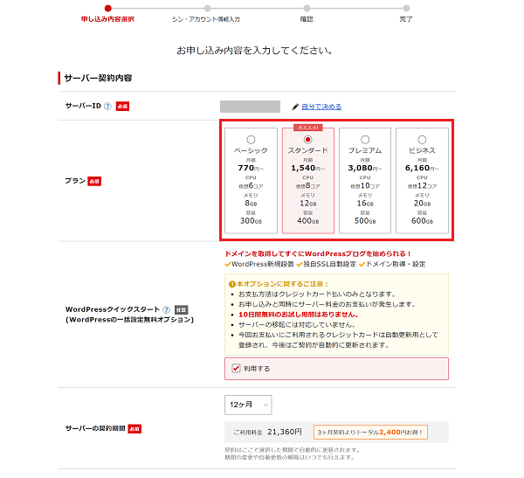Viewport: 524px width, 478px height.
Task: Open the help icon next to サーバーID
Action: [107, 107]
